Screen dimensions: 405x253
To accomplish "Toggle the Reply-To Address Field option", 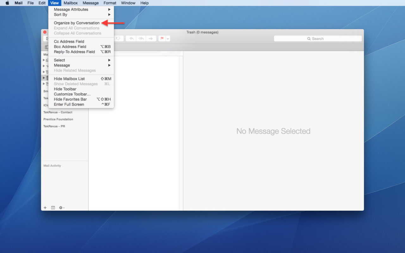I will pyautogui.click(x=81, y=52).
